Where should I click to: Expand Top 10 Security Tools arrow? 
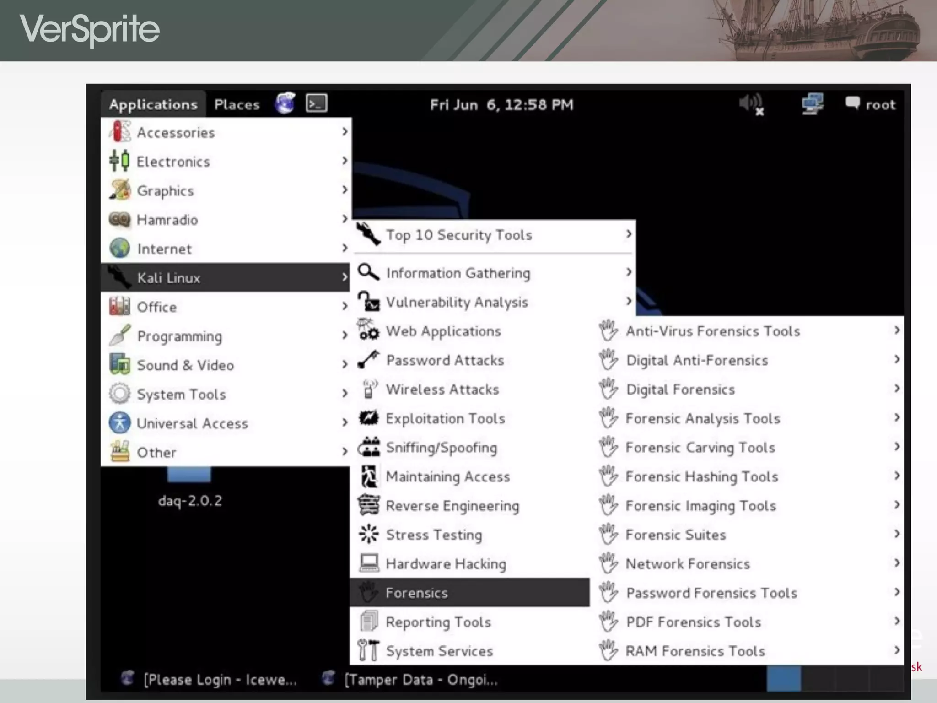[x=629, y=234]
